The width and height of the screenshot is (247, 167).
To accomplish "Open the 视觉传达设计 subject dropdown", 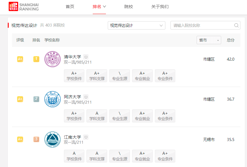I will click(137, 25).
